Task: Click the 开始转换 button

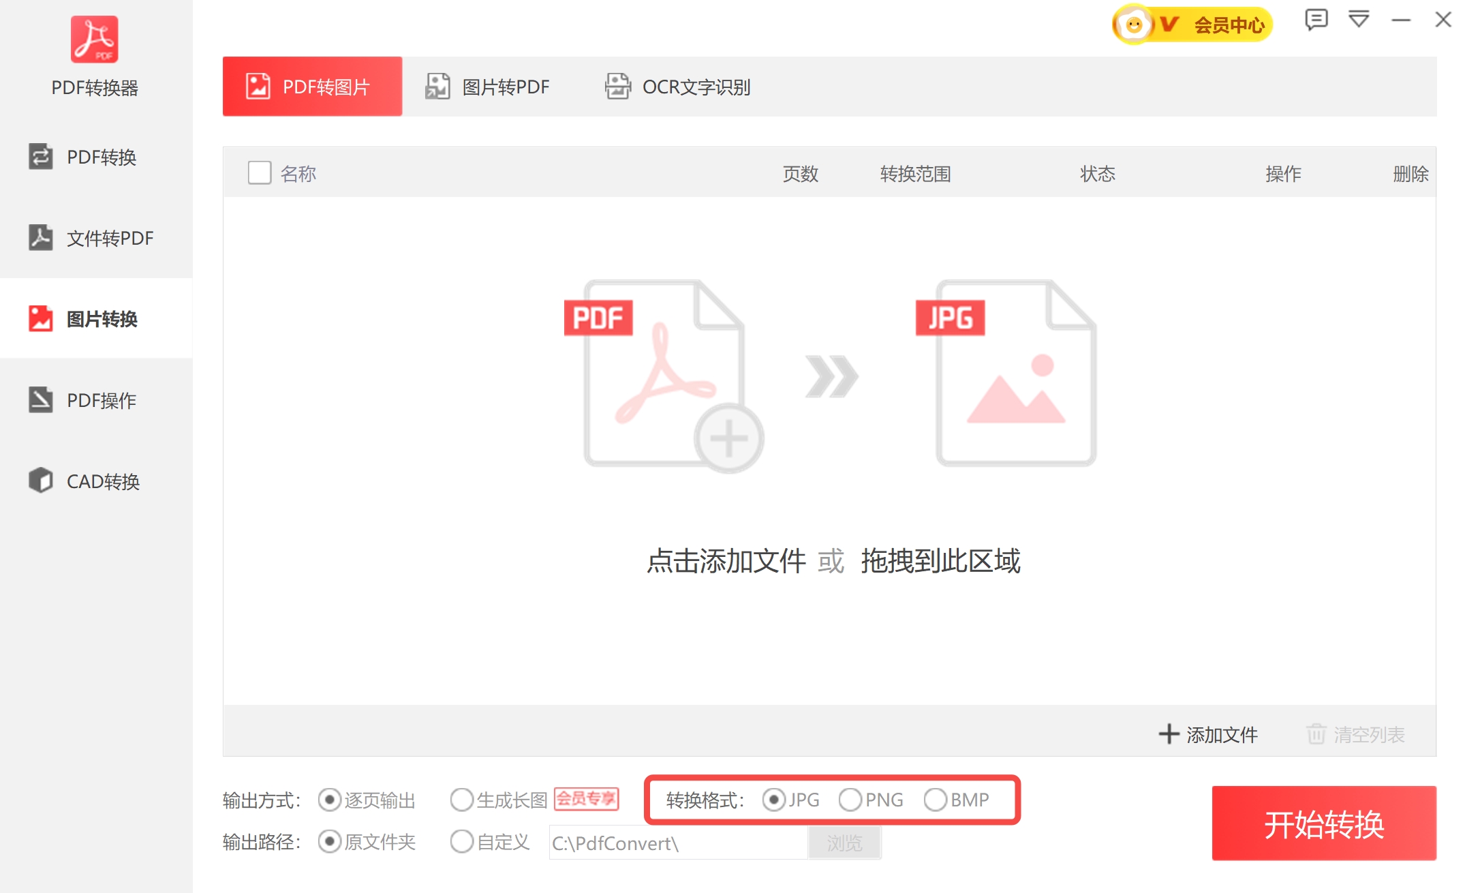Action: point(1324,823)
